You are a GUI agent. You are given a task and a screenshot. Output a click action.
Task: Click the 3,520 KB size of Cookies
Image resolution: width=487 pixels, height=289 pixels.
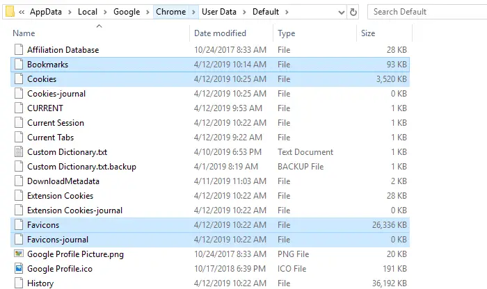click(391, 79)
